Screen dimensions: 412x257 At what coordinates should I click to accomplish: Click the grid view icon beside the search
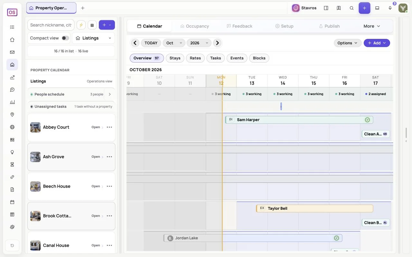point(92,25)
